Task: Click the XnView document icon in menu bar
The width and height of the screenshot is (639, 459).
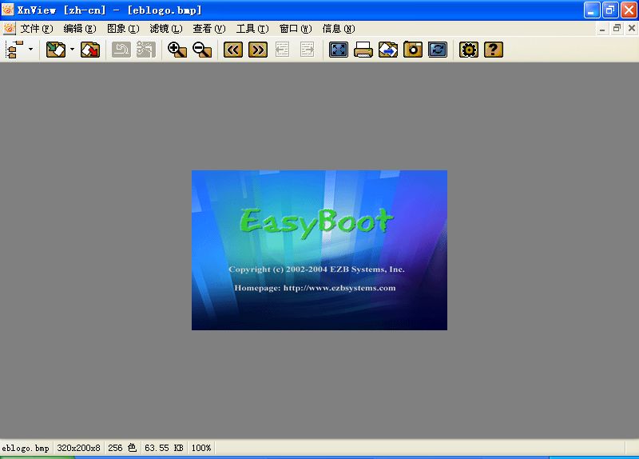Action: pos(9,29)
